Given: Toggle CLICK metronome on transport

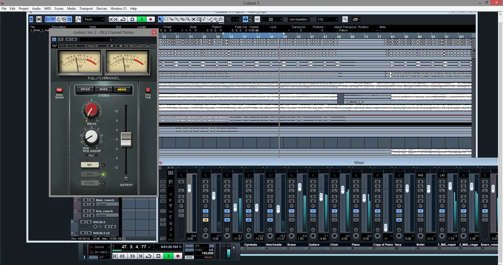Looking at the screenshot, I should (189, 246).
